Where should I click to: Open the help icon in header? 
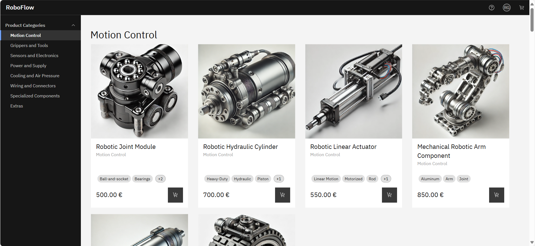(492, 8)
